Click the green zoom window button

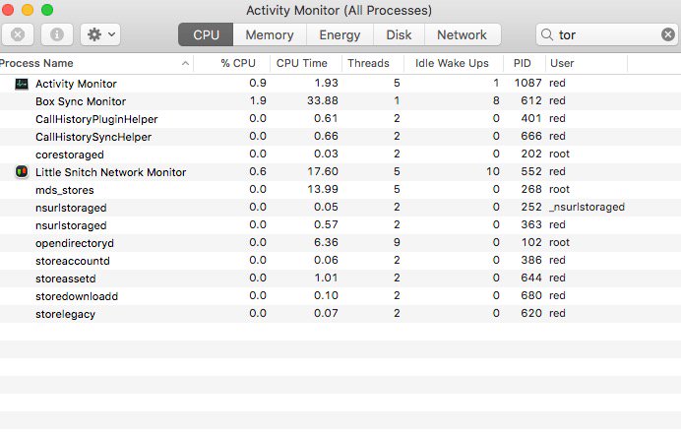(47, 10)
